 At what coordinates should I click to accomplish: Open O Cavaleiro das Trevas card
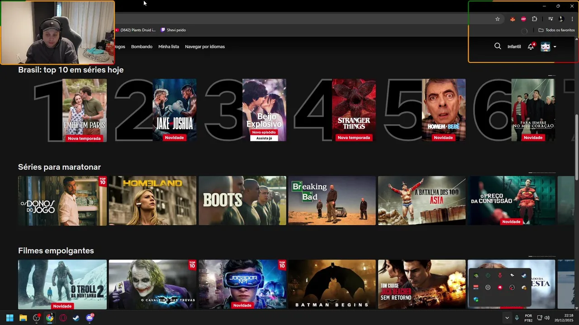[152, 284]
